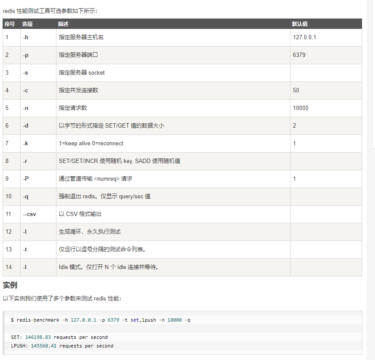Click default value 50
The image size is (375, 360).
coord(296,91)
